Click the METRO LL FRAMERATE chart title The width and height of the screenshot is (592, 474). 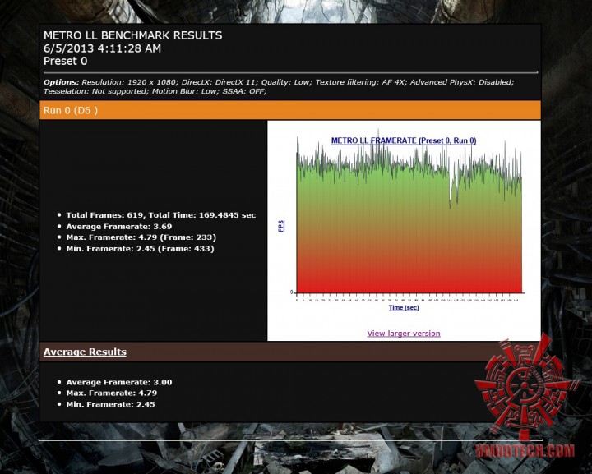tap(404, 140)
